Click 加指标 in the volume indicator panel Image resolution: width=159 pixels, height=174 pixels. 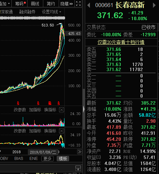click(35, 110)
